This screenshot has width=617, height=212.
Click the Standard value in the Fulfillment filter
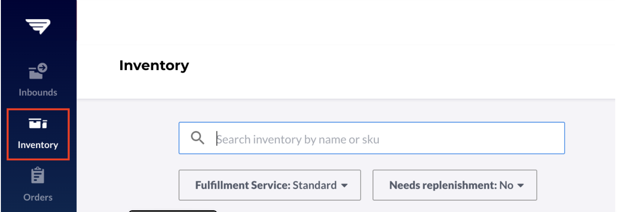[x=315, y=185]
